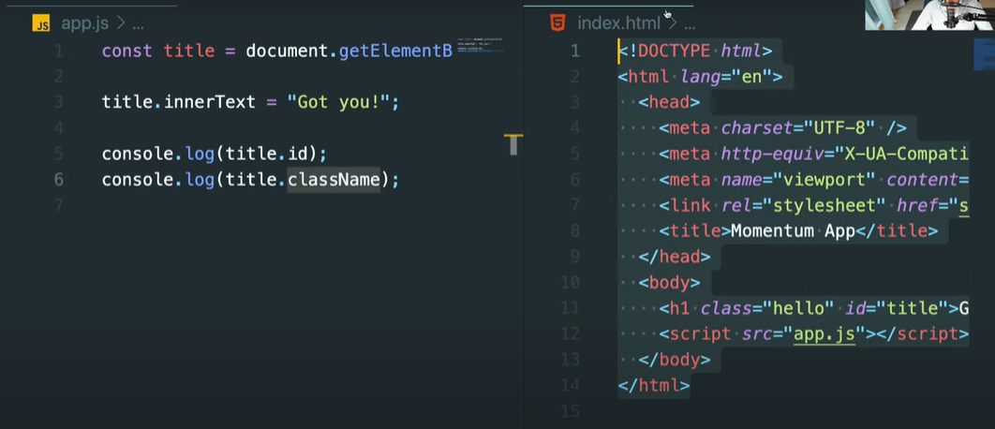
Task: Click the JS file icon beside app.js
Action: coord(41,24)
